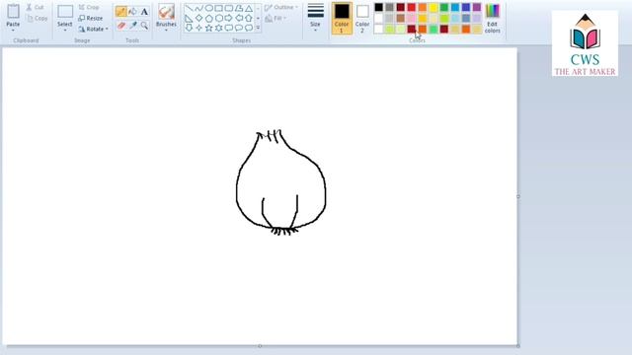Open the Rotate dropdown menu
This screenshot has height=355, width=632.
[94, 29]
